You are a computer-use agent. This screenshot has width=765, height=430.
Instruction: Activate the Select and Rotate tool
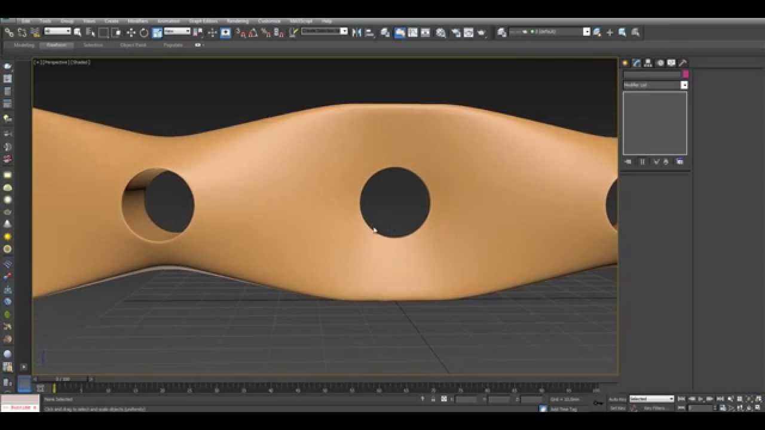143,32
